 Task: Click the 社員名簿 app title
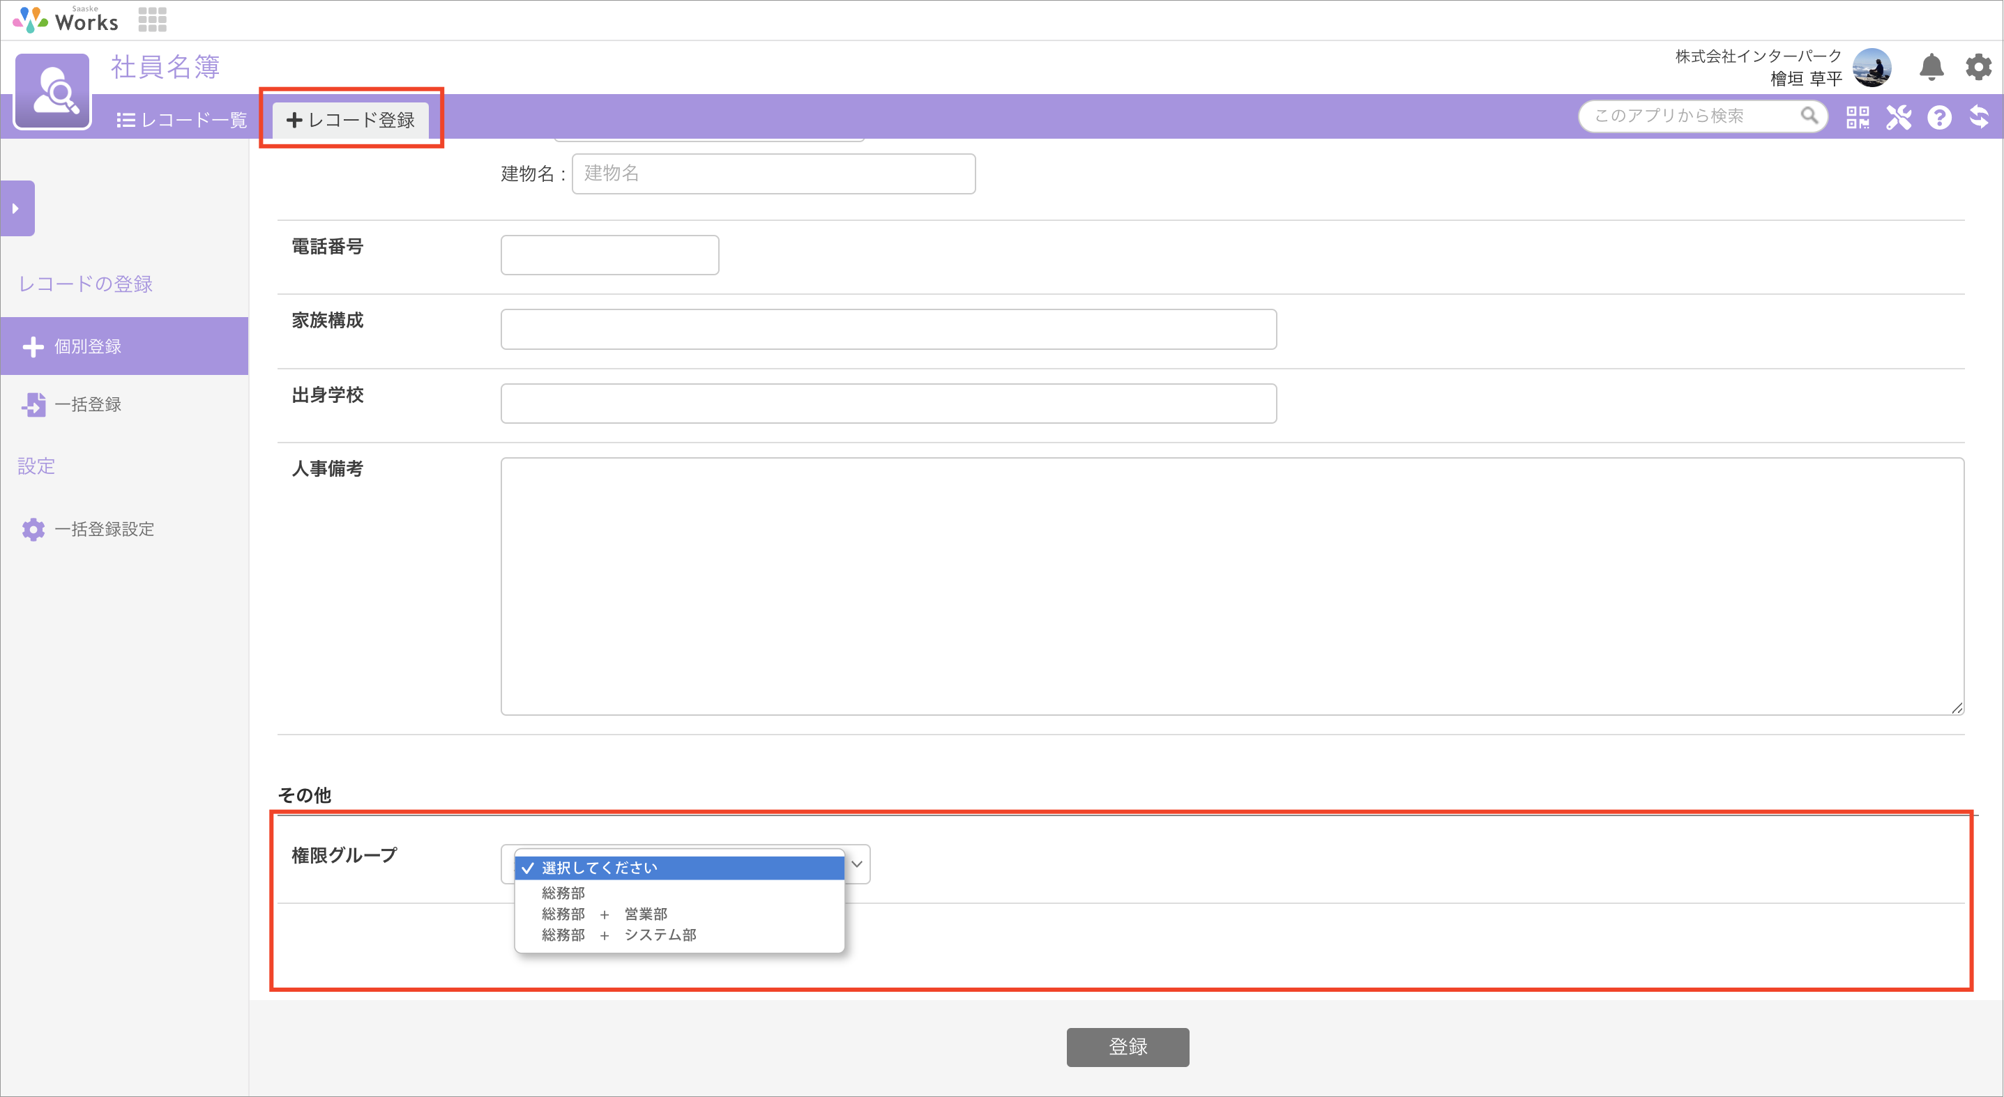[165, 67]
